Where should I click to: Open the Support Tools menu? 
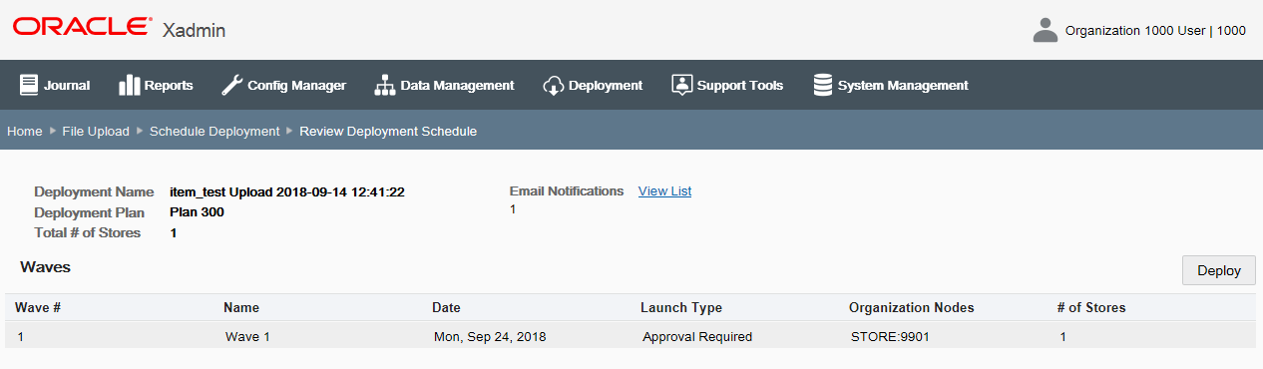click(727, 85)
